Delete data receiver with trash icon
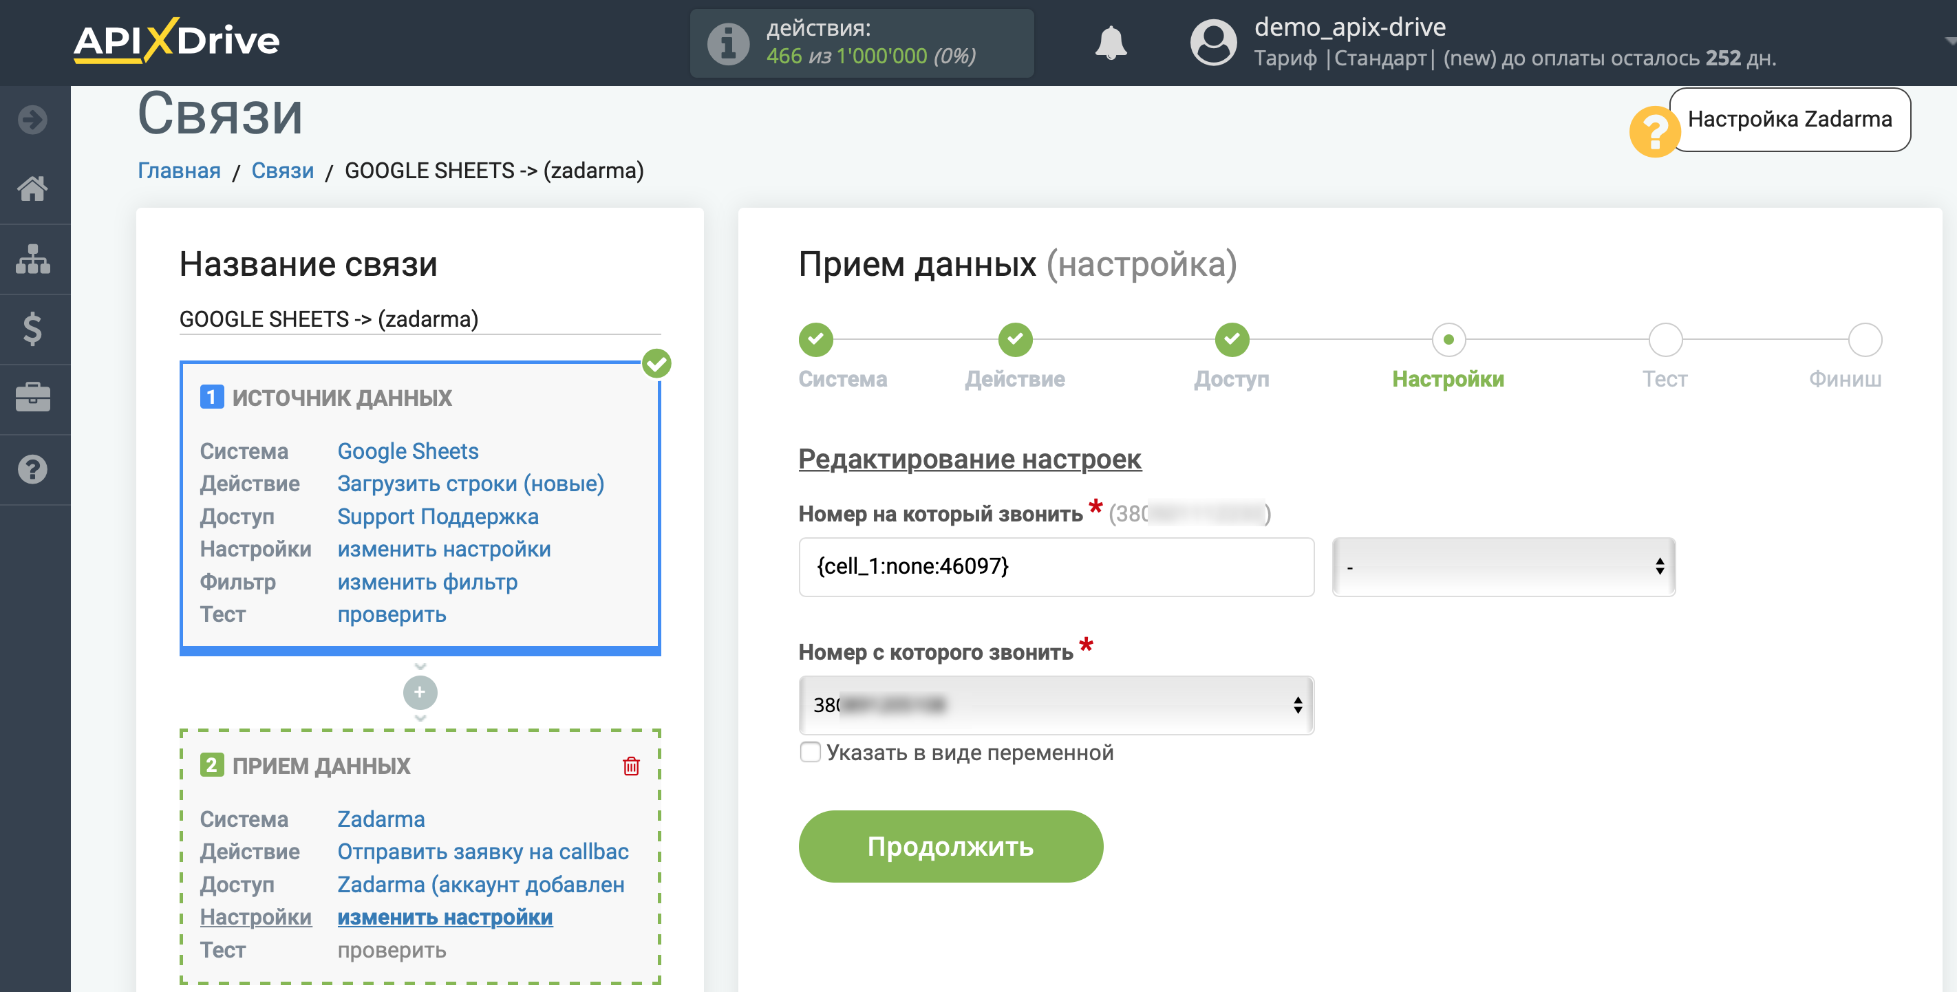This screenshot has width=1957, height=992. click(x=630, y=766)
